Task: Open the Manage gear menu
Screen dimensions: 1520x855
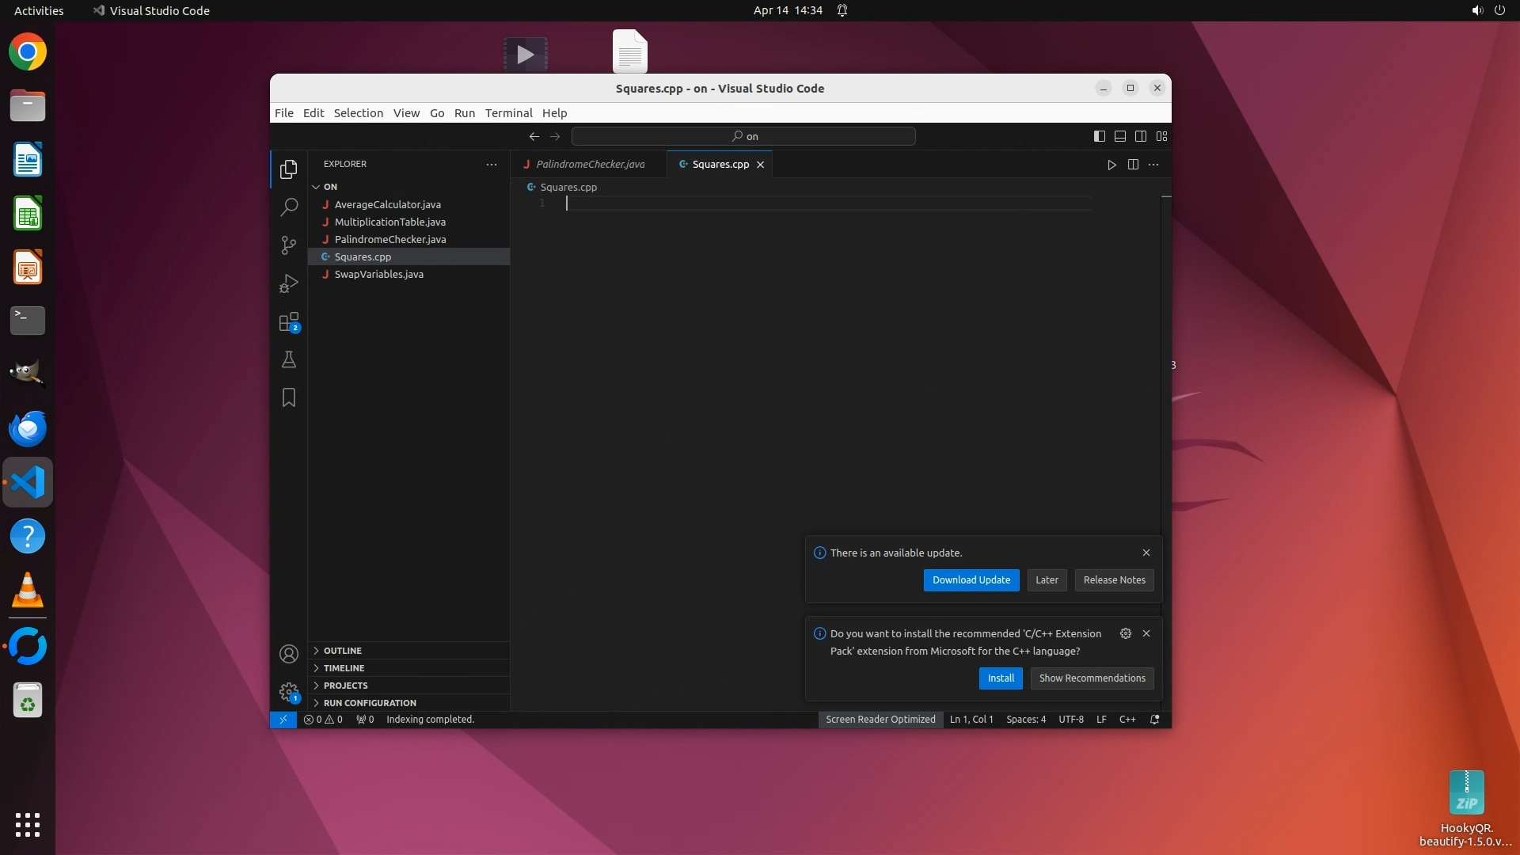Action: [x=289, y=692]
